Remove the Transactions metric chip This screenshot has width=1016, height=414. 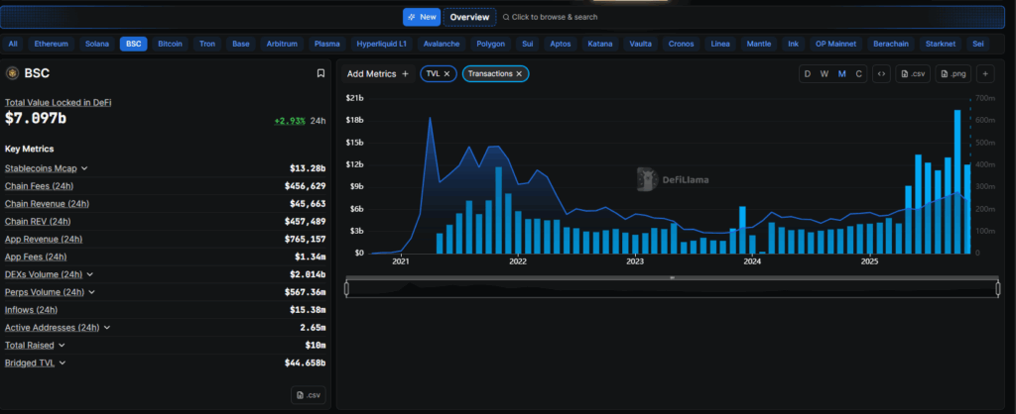click(x=519, y=73)
